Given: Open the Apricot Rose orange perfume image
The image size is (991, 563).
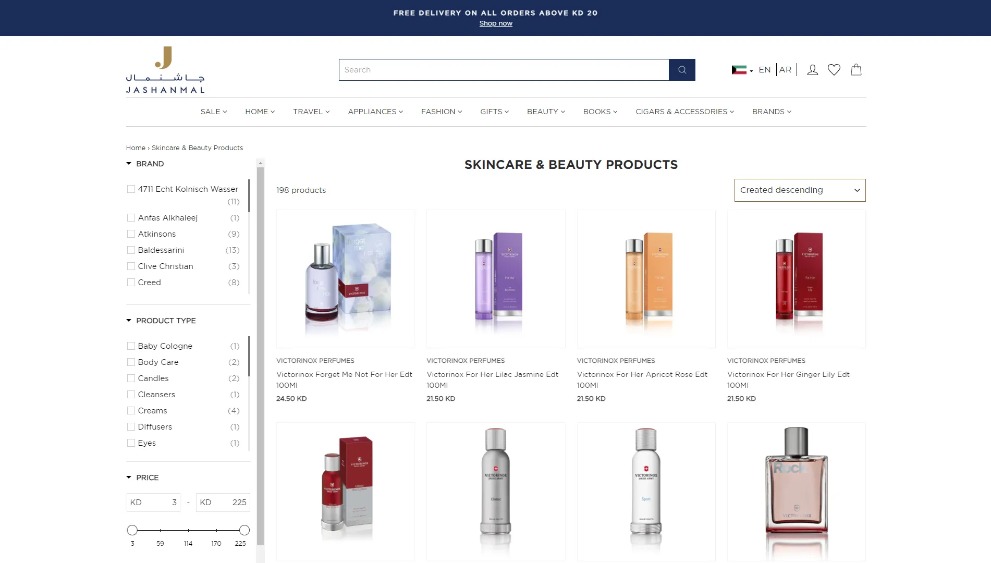Looking at the screenshot, I should click(646, 279).
